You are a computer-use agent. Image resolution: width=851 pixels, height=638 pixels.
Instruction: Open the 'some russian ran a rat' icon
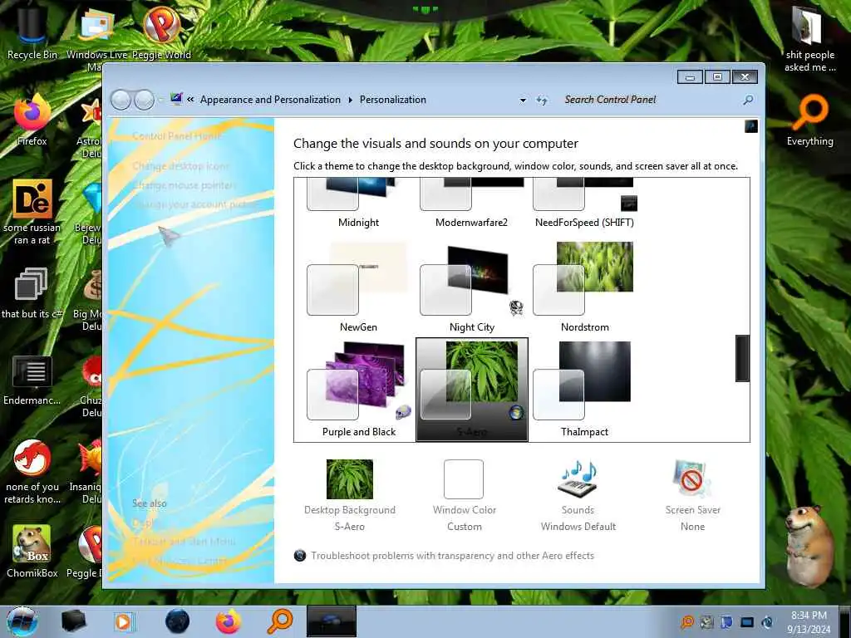point(32,212)
